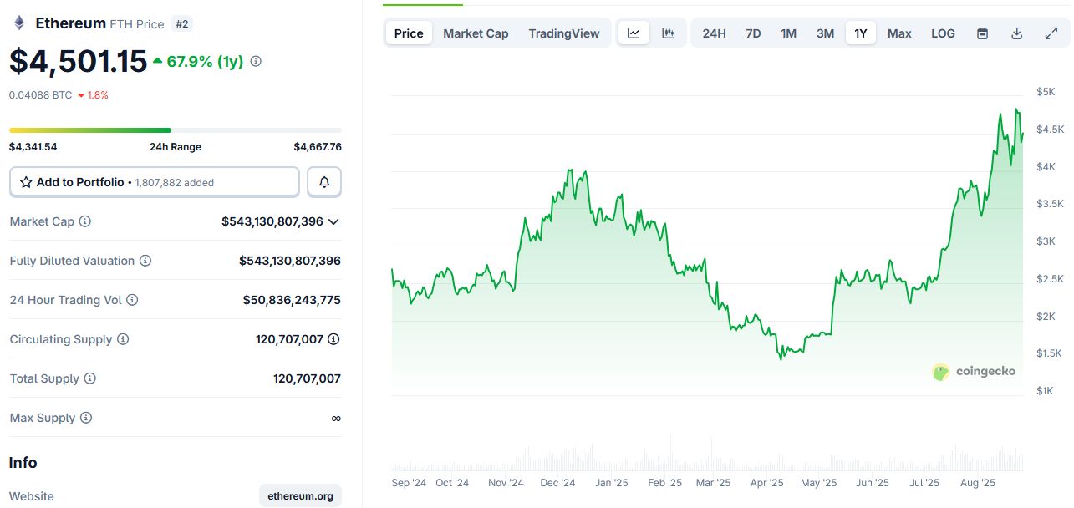Click the 0.04088 BTC value
The image size is (1074, 508).
click(40, 95)
